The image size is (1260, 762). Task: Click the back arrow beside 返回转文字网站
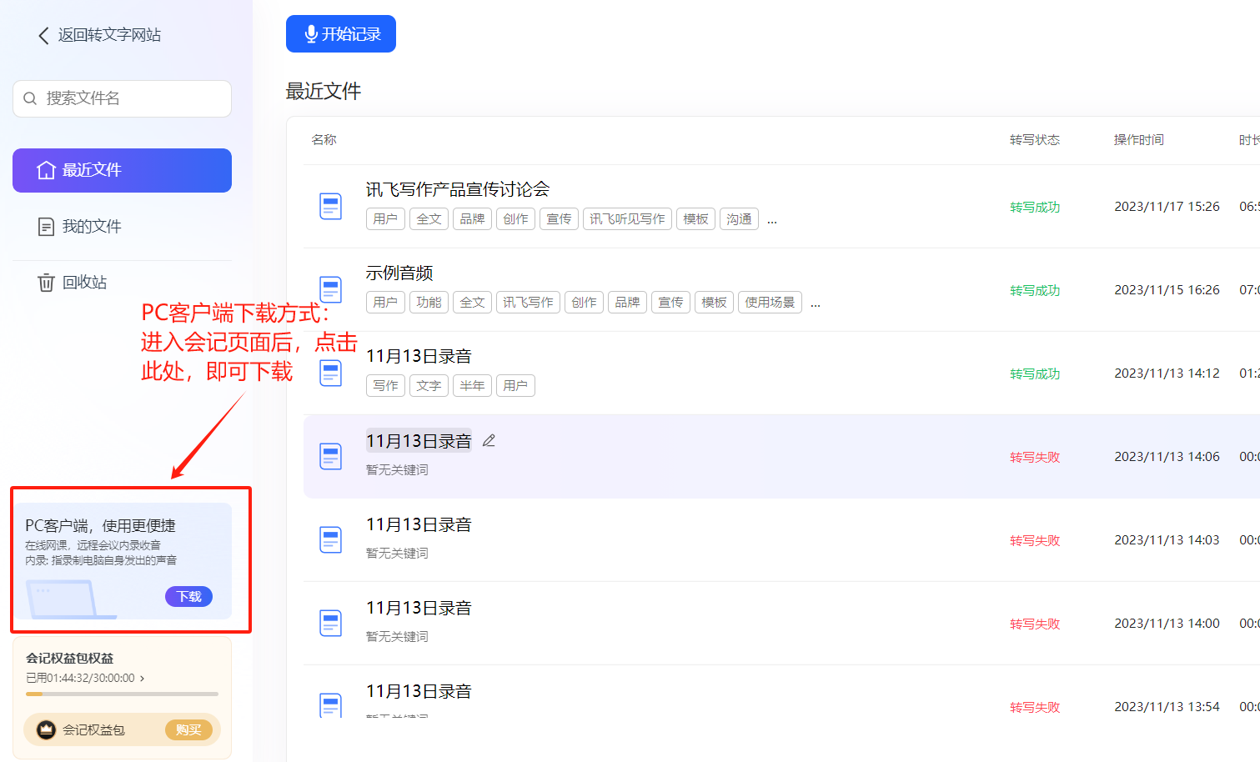pyautogui.click(x=43, y=35)
